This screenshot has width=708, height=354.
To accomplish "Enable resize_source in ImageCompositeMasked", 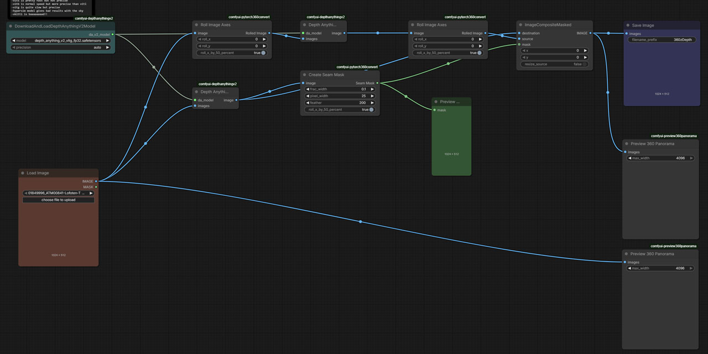I will point(554,64).
